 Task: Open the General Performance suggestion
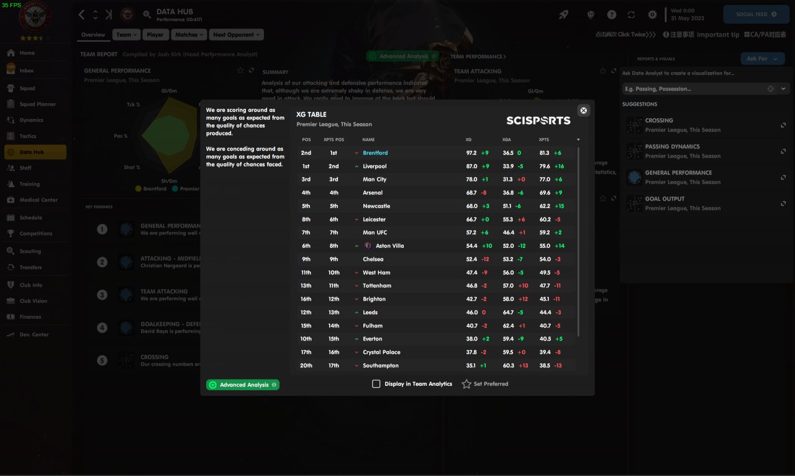tap(705, 177)
